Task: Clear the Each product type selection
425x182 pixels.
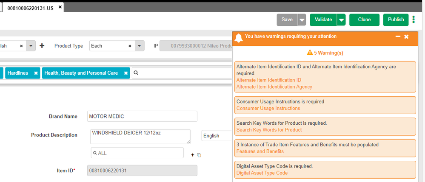Action: 130,46
